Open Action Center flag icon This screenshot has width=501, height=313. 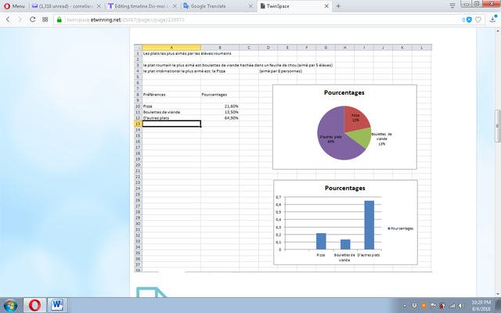tap(433, 306)
